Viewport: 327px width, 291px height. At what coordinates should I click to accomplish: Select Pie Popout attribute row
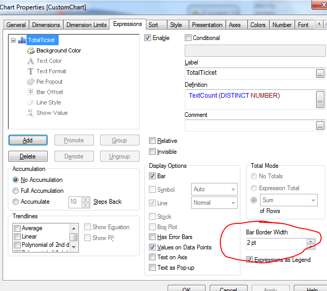tap(49, 82)
